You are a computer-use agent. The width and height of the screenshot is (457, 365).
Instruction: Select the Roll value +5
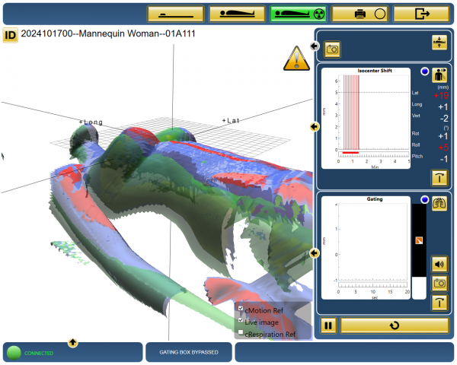coord(443,148)
